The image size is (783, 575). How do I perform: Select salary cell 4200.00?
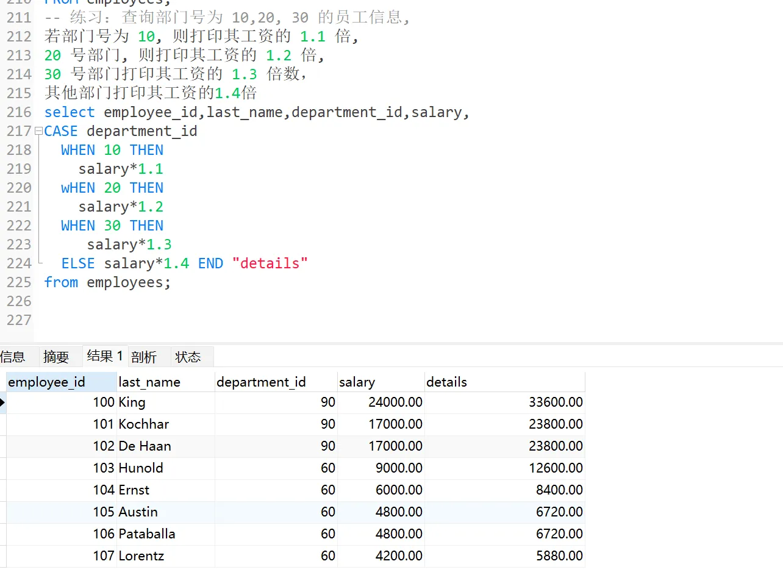tap(381, 556)
